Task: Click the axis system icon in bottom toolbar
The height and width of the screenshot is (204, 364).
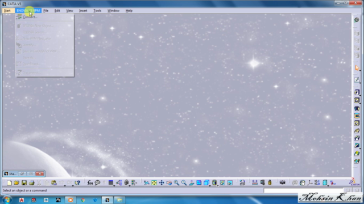Action: (x=309, y=182)
